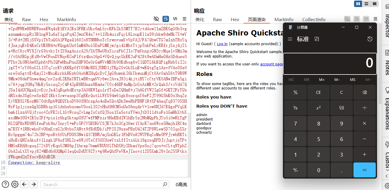This screenshot has width=389, height=190.
Task: Click the Calculator percent key
Action: (296, 92)
